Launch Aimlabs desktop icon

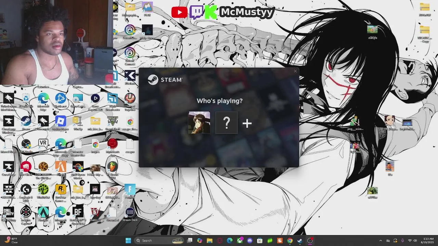(x=43, y=215)
